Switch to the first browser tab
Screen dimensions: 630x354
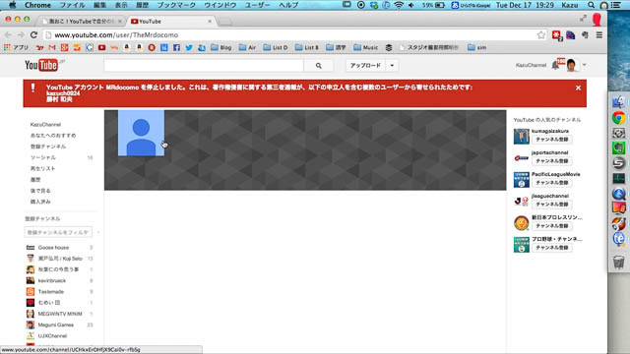[x=82, y=22]
